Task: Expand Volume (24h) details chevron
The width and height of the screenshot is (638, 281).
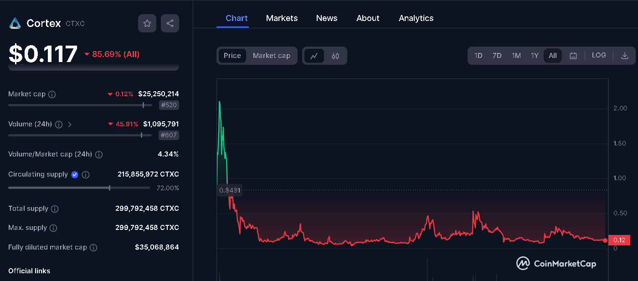Action: click(x=70, y=125)
